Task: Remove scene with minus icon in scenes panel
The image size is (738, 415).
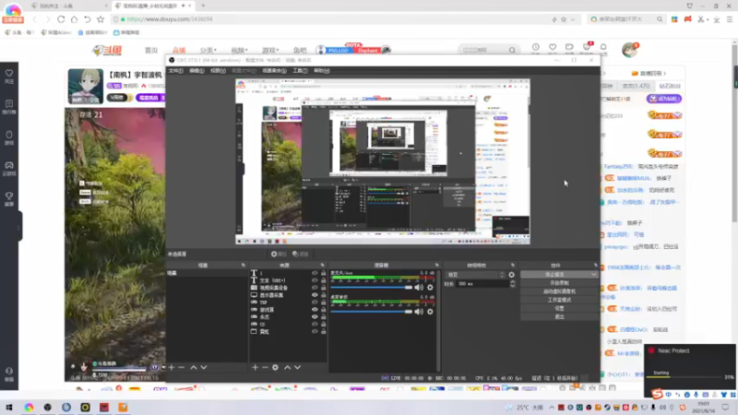Action: click(182, 367)
